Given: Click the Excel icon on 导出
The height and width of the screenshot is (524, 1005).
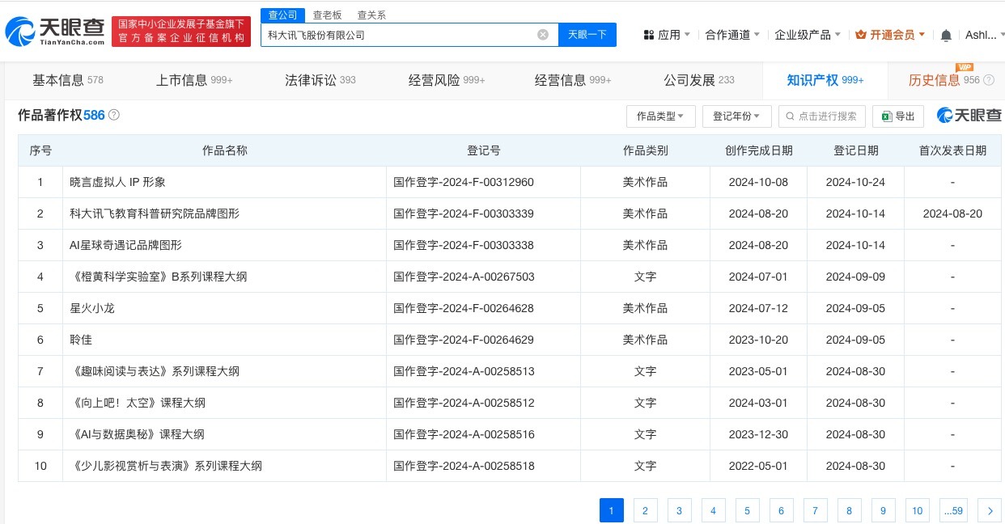Looking at the screenshot, I should [887, 116].
